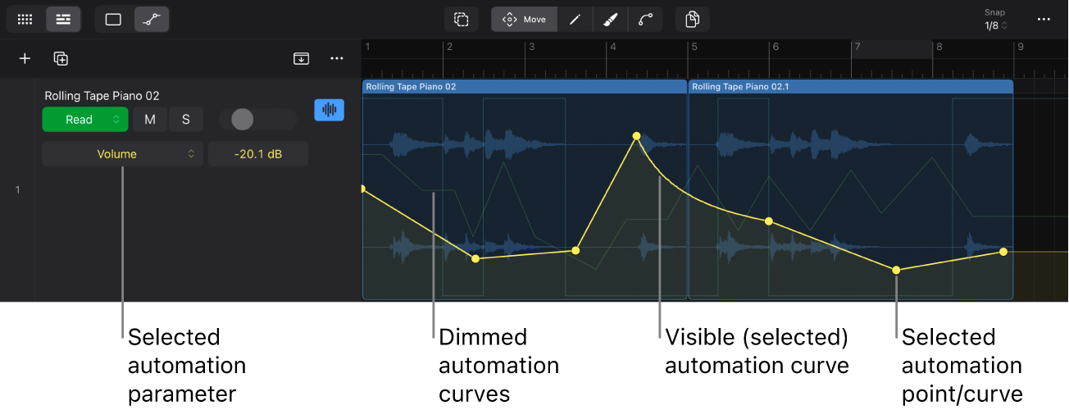
Task: Click the blue audio waveform track icon
Action: point(330,110)
